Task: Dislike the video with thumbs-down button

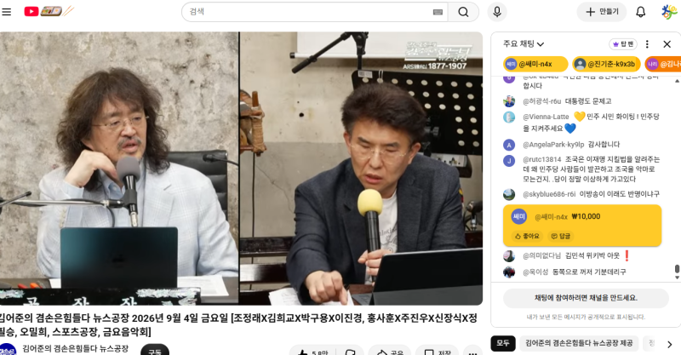Action: point(351,351)
